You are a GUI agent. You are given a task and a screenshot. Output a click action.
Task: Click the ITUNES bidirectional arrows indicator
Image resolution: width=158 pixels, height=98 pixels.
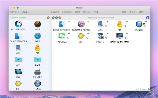click(x=144, y=24)
